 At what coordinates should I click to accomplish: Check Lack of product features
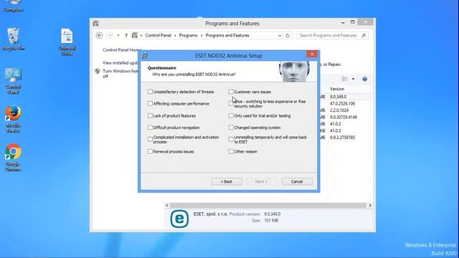(x=150, y=115)
